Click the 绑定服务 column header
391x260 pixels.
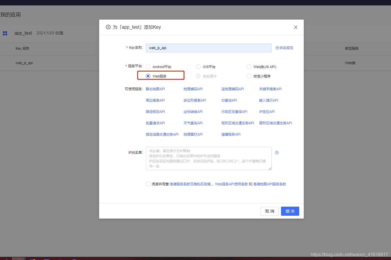pyautogui.click(x=352, y=49)
